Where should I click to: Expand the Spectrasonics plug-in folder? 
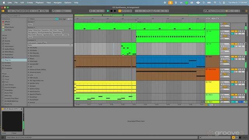click(x=28, y=91)
